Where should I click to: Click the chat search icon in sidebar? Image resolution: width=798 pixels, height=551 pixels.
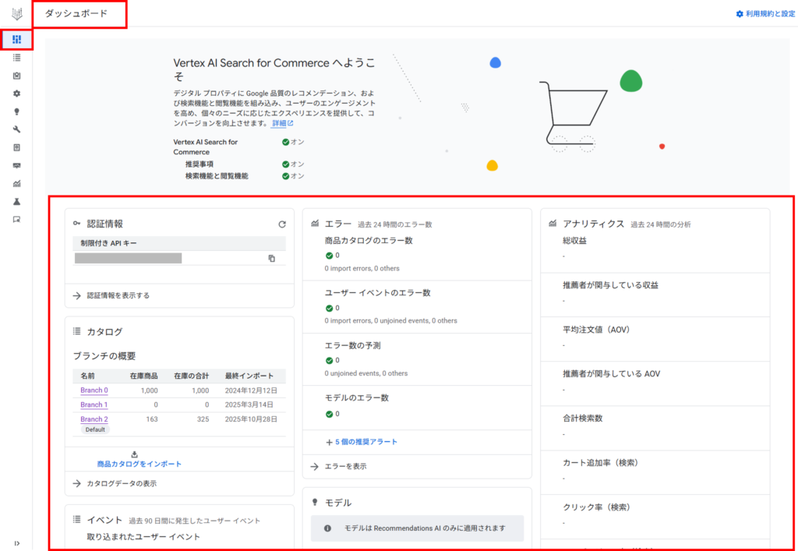[x=17, y=219]
